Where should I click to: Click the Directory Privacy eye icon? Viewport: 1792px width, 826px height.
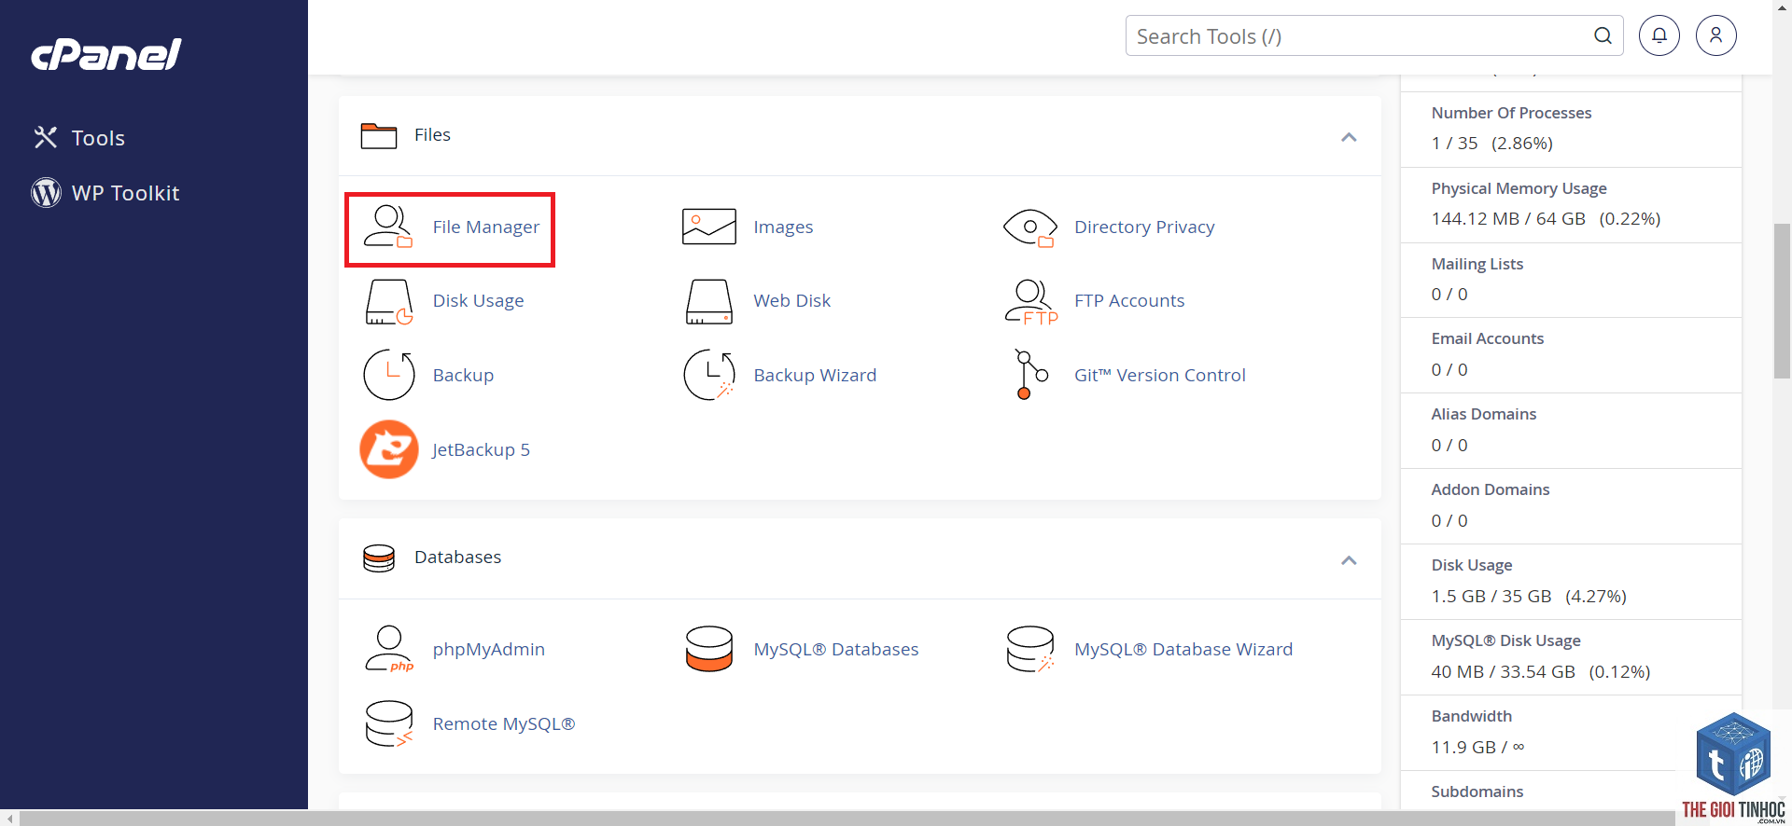pos(1030,227)
